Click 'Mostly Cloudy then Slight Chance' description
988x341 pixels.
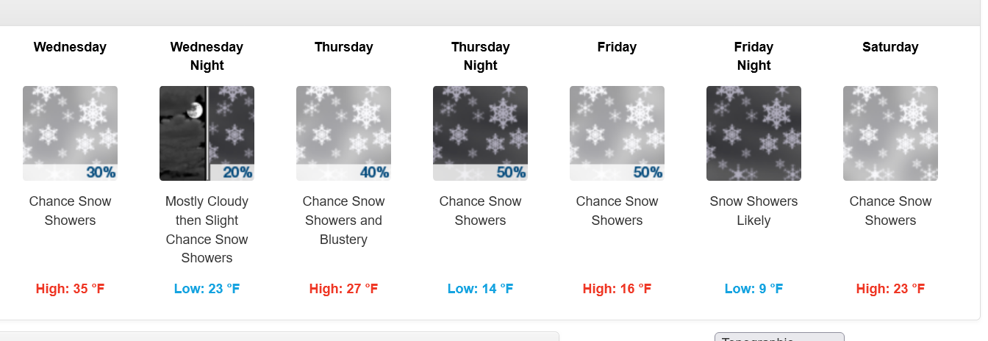(x=207, y=229)
